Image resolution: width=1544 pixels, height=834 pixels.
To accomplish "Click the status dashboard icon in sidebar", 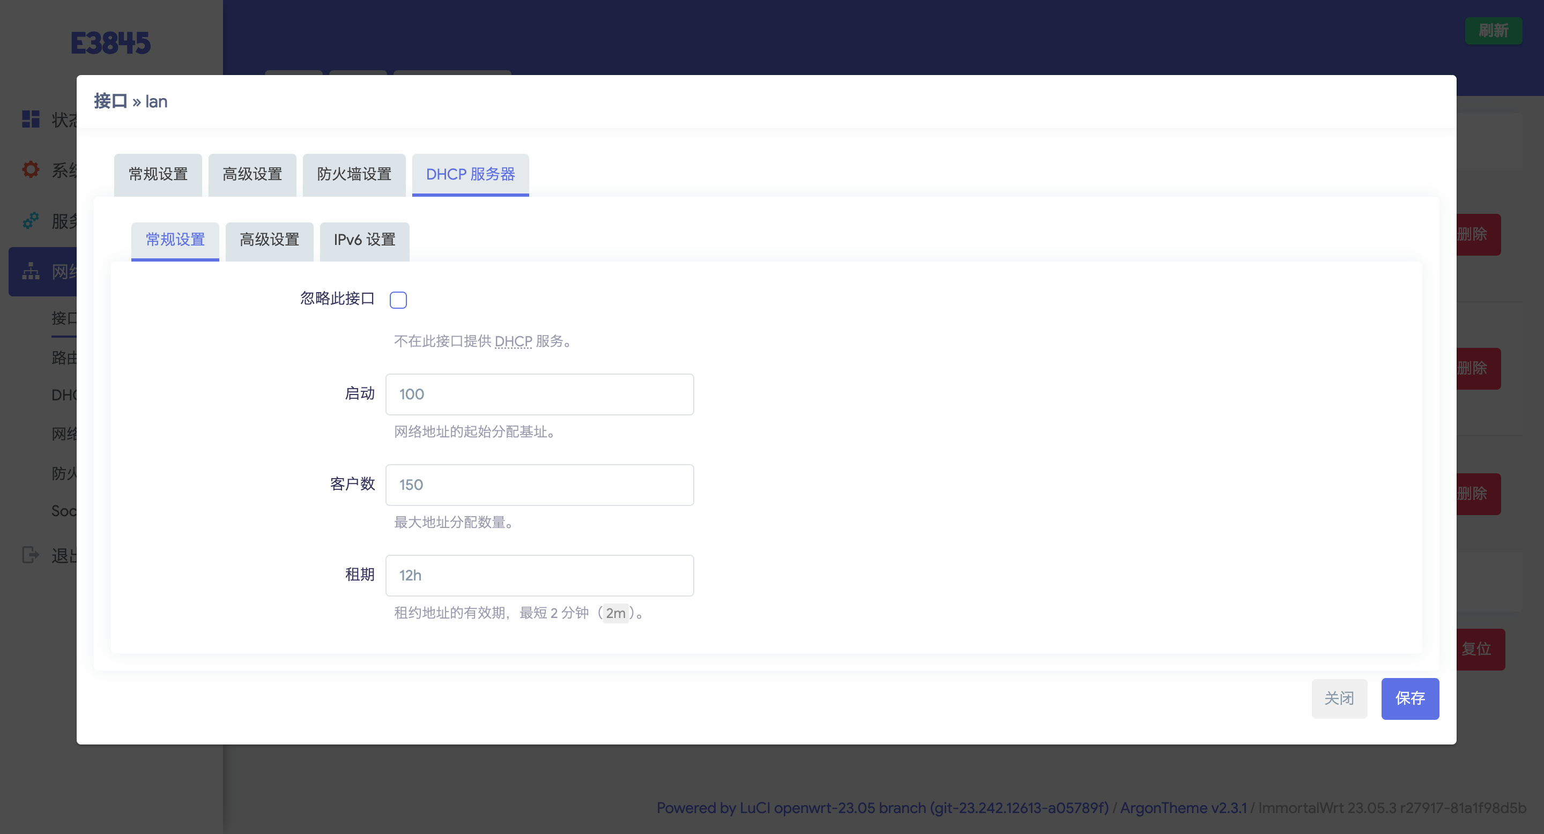I will [x=31, y=119].
